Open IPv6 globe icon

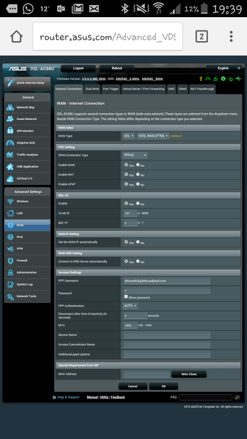pyautogui.click(x=10, y=237)
